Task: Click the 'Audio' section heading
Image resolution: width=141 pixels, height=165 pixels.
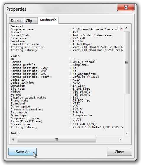Action: click(15, 133)
